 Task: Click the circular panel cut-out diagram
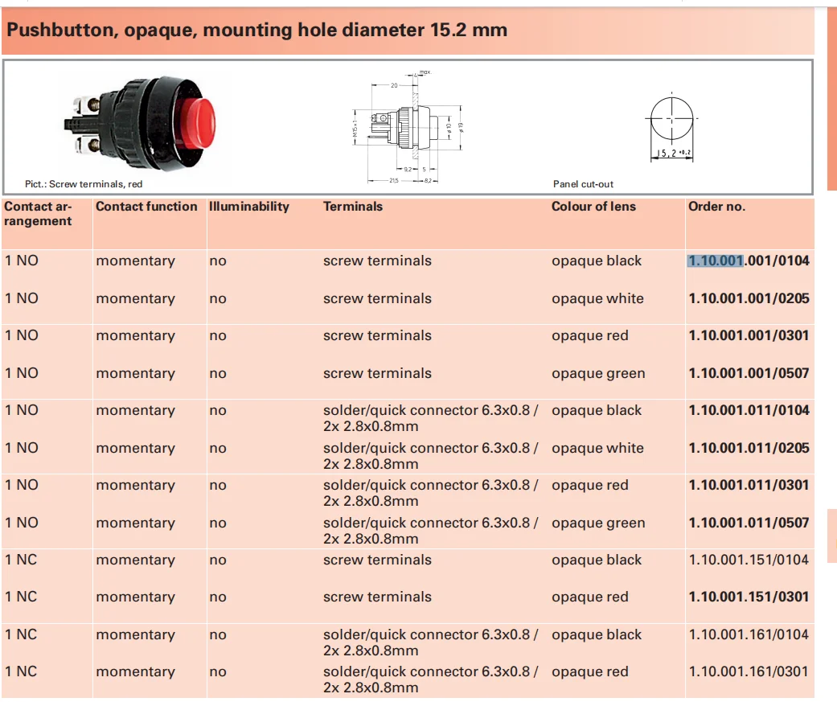pos(672,126)
